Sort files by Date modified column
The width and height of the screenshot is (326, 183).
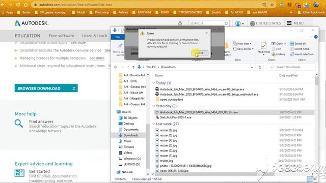click(288, 76)
